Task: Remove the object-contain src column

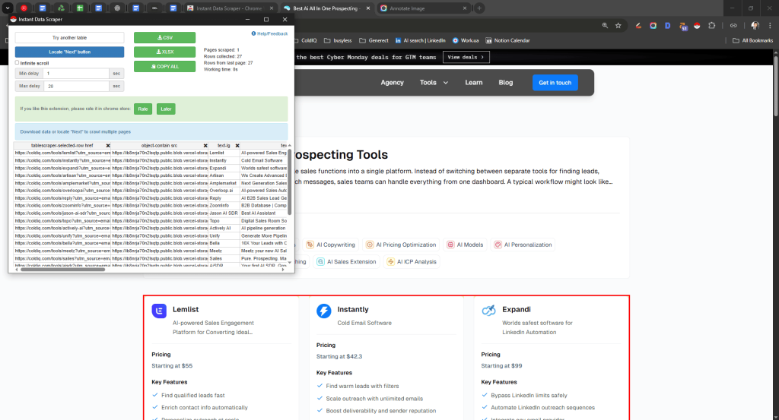Action: 205,146
